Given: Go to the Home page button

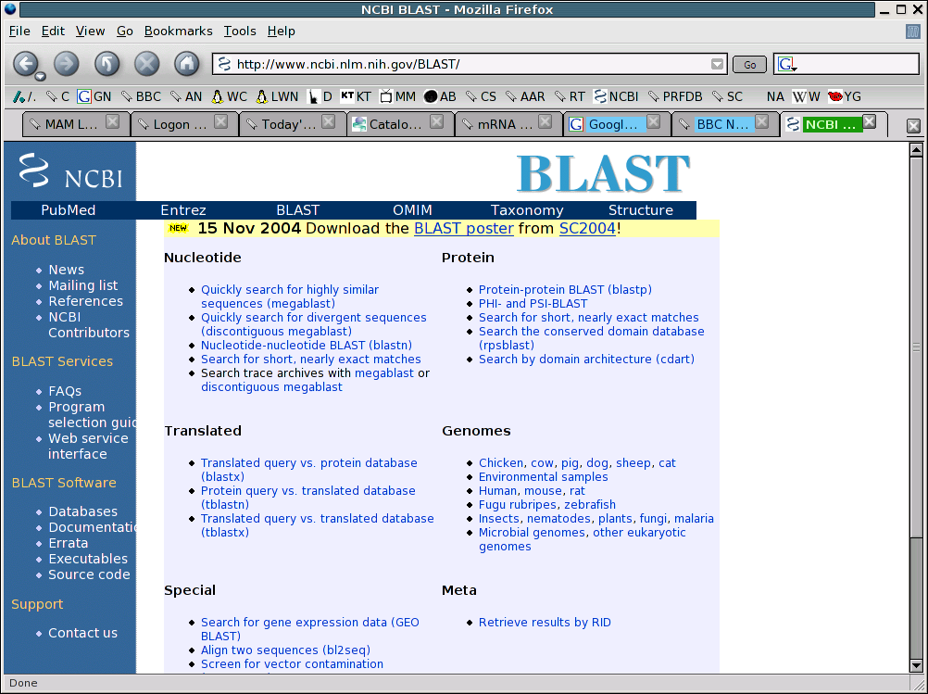Looking at the screenshot, I should coord(187,64).
